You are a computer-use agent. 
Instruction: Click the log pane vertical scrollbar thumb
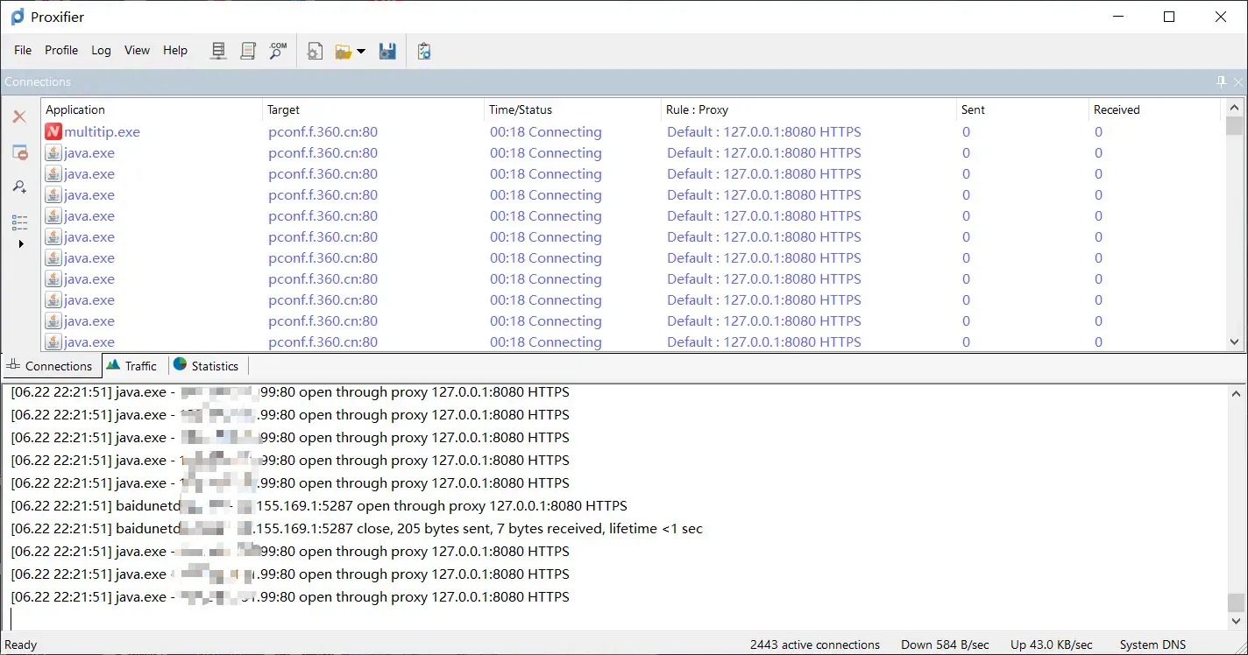point(1235,602)
